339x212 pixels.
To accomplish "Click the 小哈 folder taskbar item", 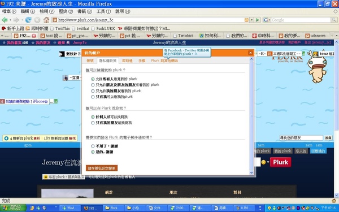I will tap(136, 208).
